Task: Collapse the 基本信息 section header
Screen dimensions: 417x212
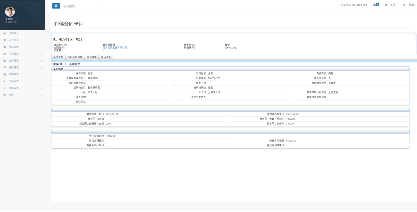Action: (x=58, y=69)
